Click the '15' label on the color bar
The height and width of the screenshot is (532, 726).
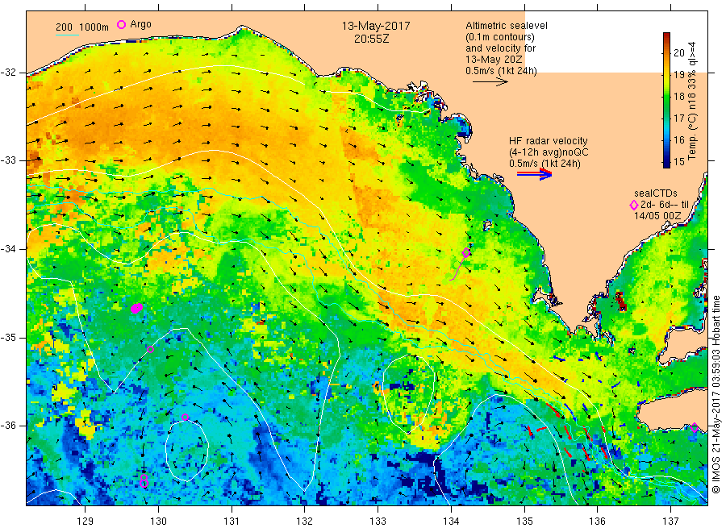click(678, 161)
